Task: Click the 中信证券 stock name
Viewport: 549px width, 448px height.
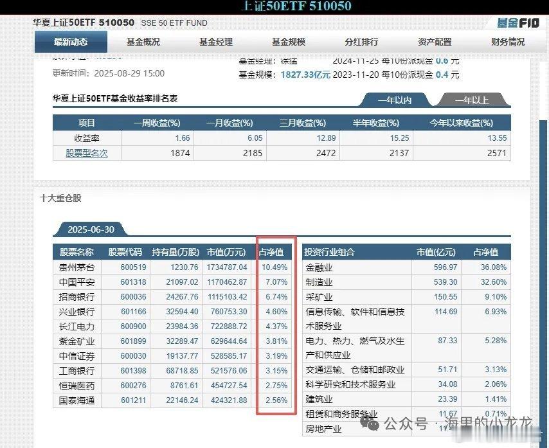Action: coord(76,356)
